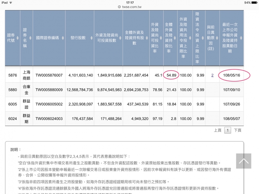This screenshot has width=259, height=194.
Task: Tap the site info icon beside twse.com.tw
Action: (x=119, y=7)
